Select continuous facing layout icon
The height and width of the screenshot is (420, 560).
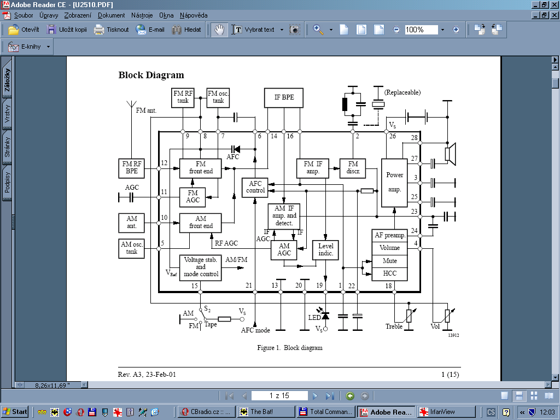534,396
